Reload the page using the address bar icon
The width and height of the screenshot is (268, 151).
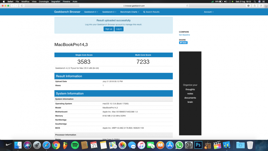point(187,6)
